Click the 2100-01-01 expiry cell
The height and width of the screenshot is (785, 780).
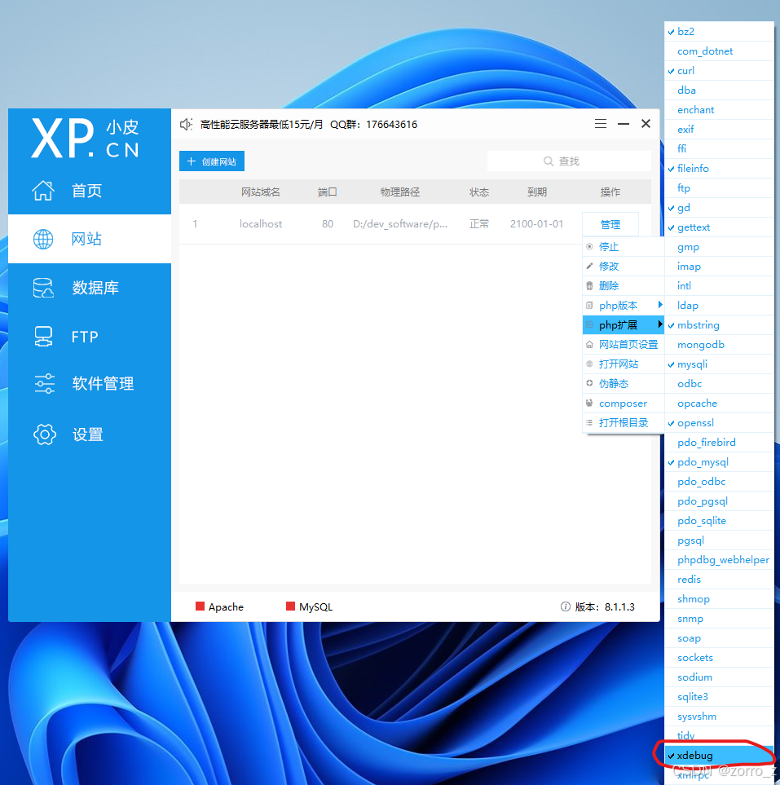click(x=536, y=224)
